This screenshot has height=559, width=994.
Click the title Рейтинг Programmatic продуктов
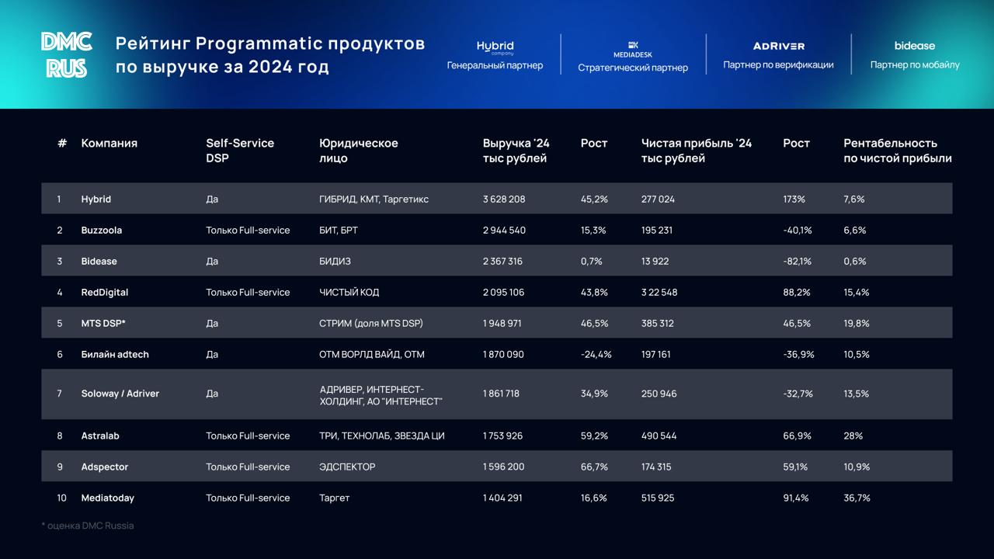pyautogui.click(x=270, y=44)
